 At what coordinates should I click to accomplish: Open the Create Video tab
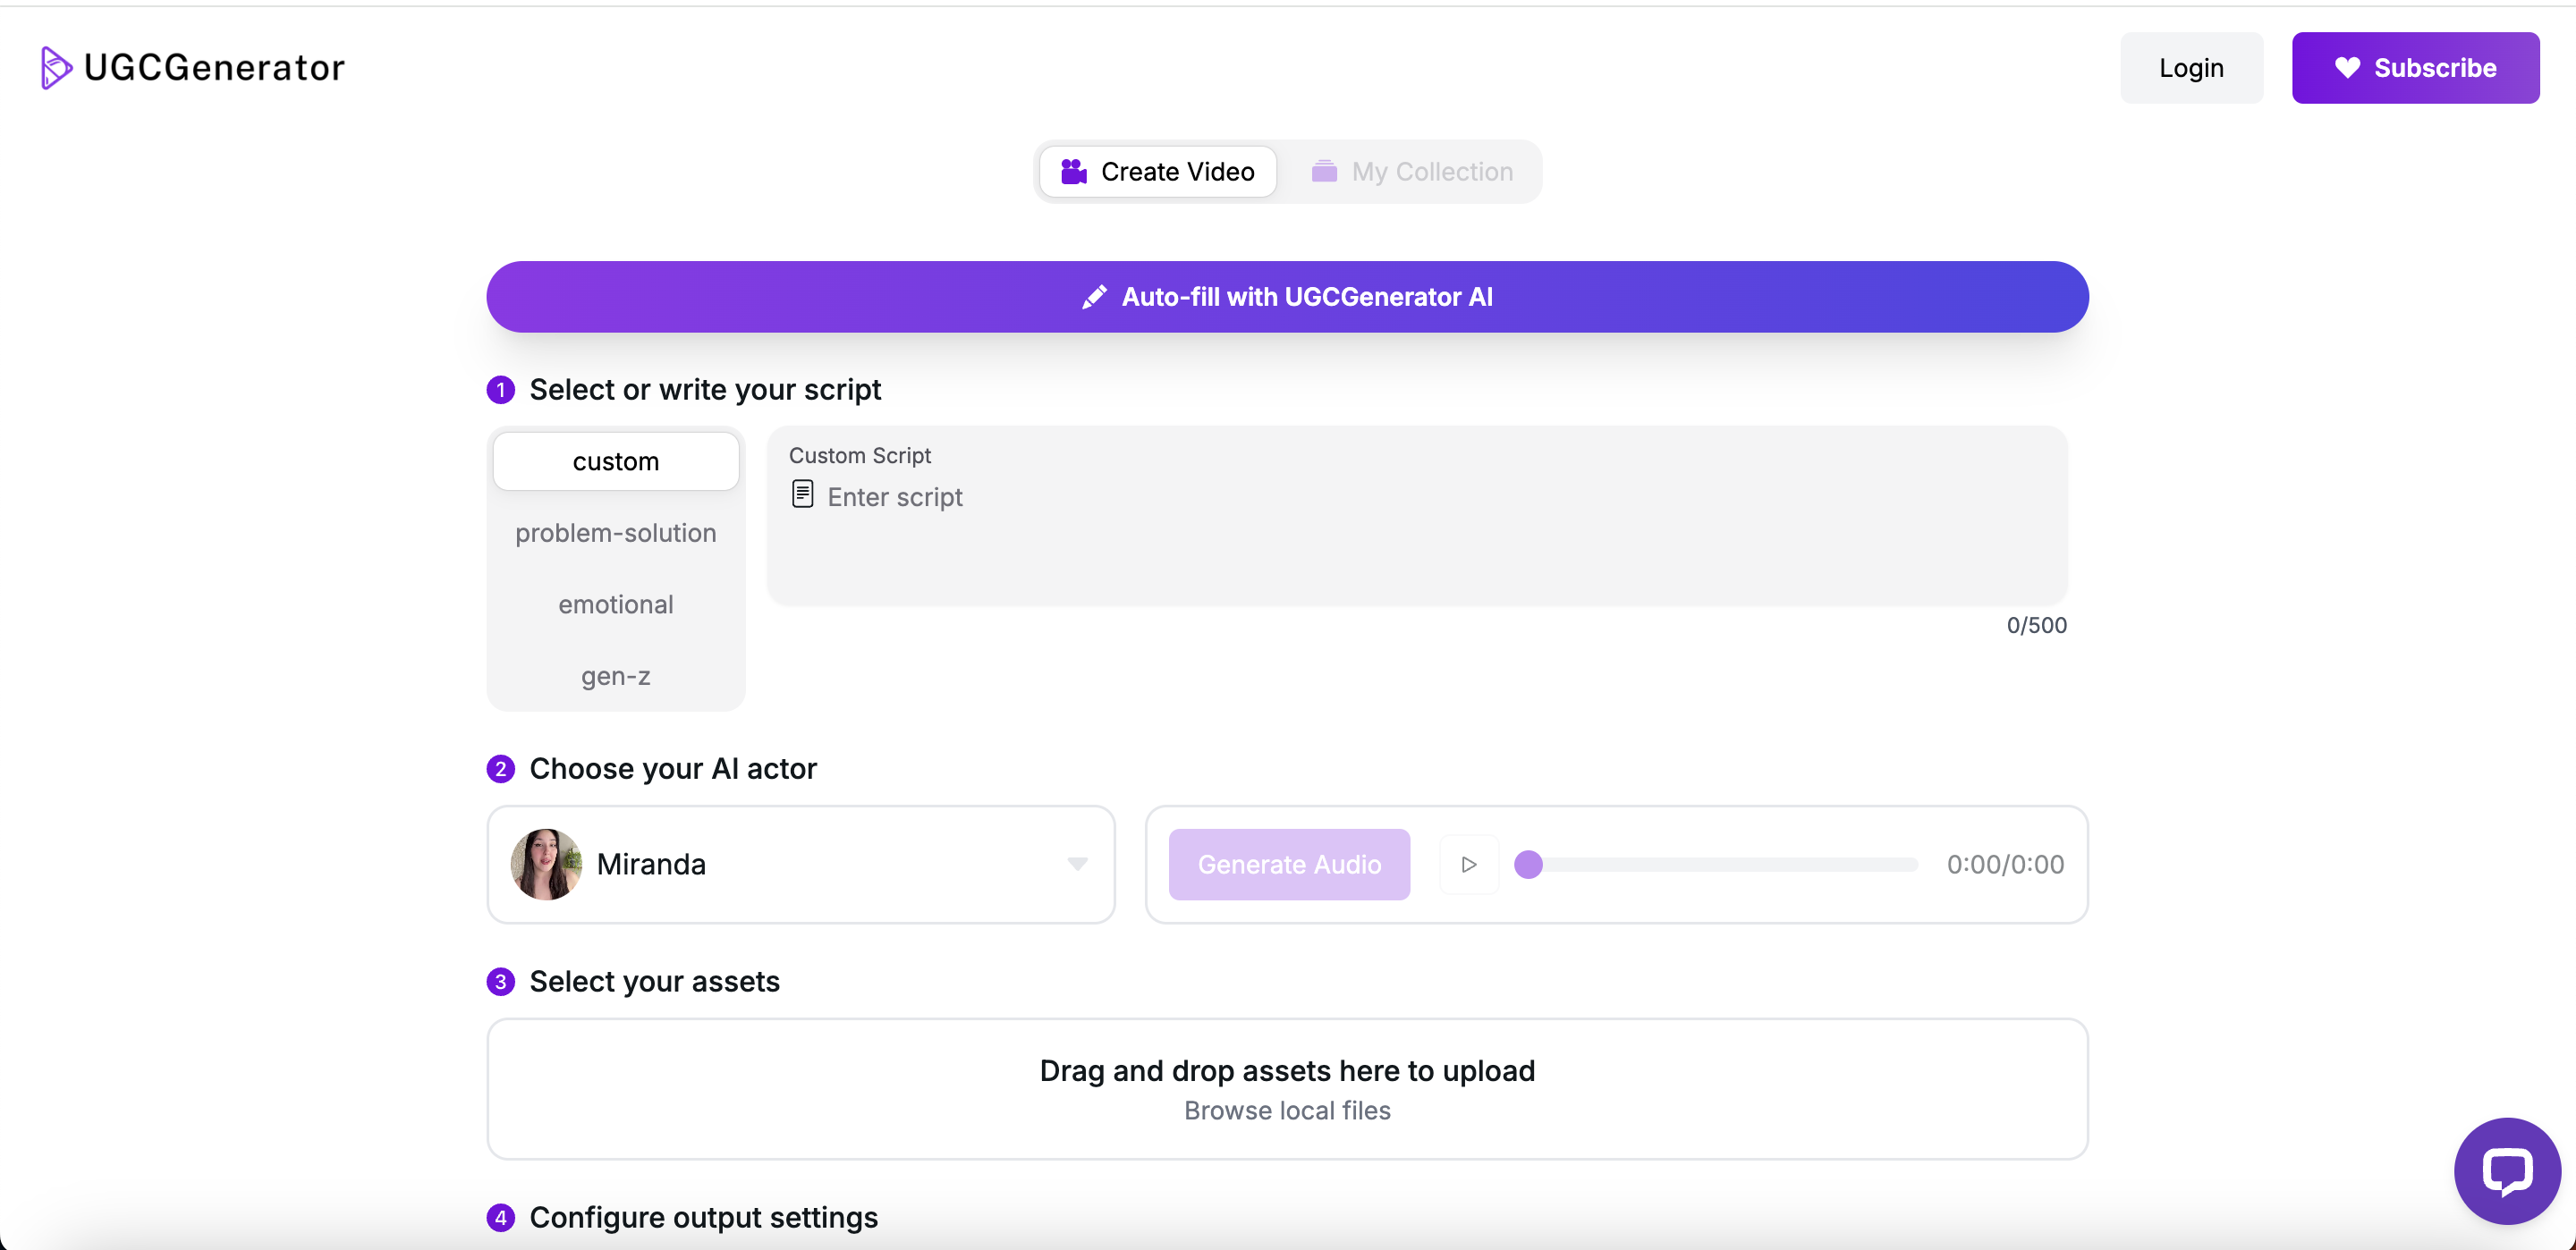[1158, 172]
